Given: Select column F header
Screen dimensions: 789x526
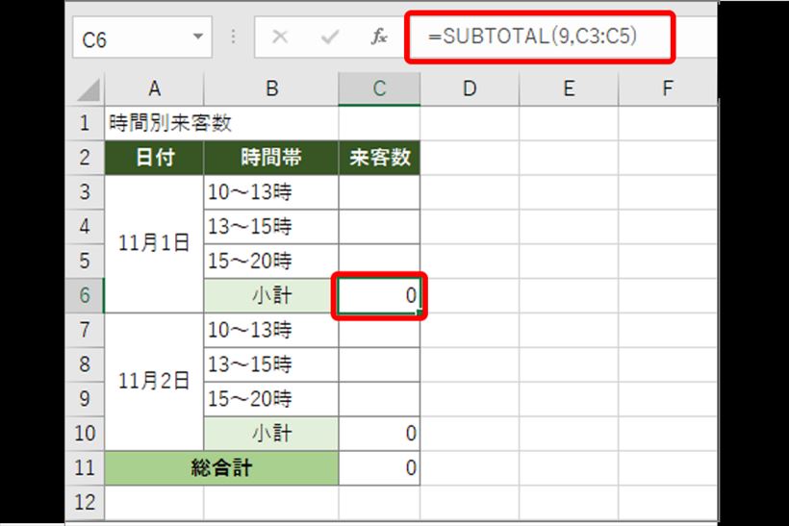Looking at the screenshot, I should click(x=667, y=89).
